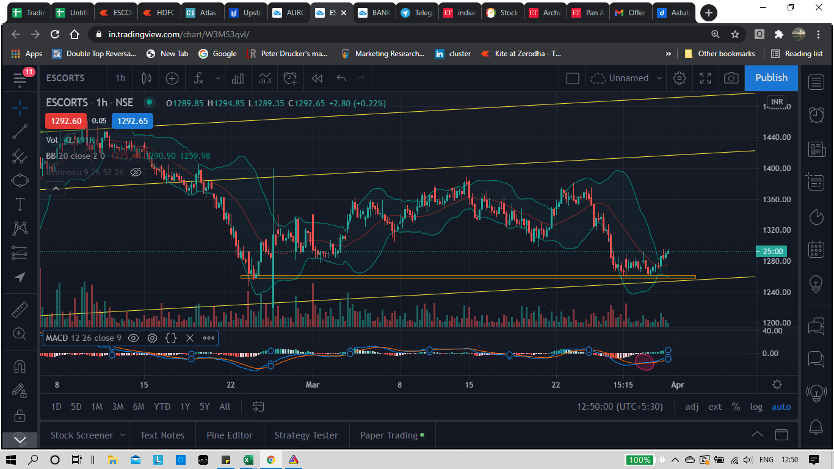Open the news panel on right sidebar
Image resolution: width=834 pixels, height=469 pixels.
(x=816, y=148)
